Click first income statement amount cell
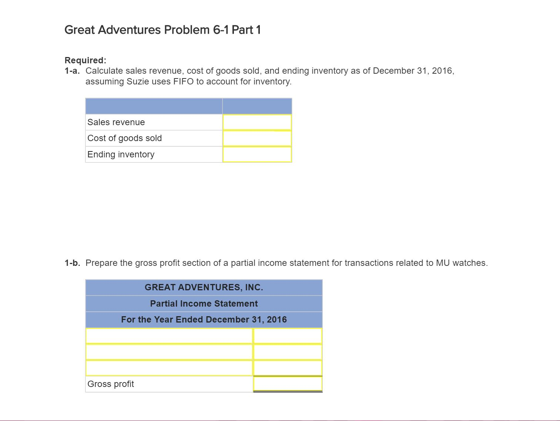Image resolution: width=560 pixels, height=421 pixels. point(288,336)
